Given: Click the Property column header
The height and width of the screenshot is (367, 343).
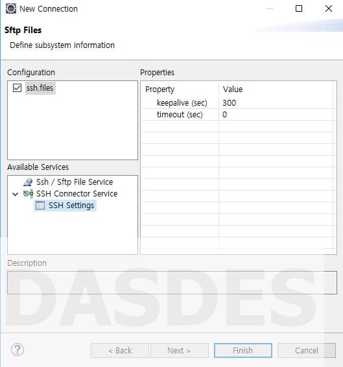Looking at the screenshot, I should [180, 89].
